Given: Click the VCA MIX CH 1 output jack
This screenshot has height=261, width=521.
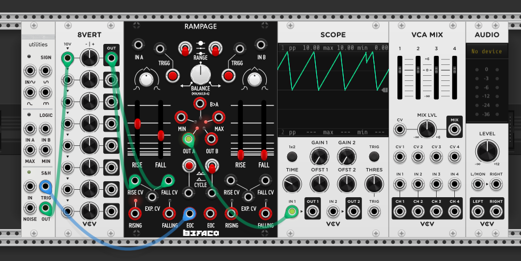Looking at the screenshot, I should [400, 211].
